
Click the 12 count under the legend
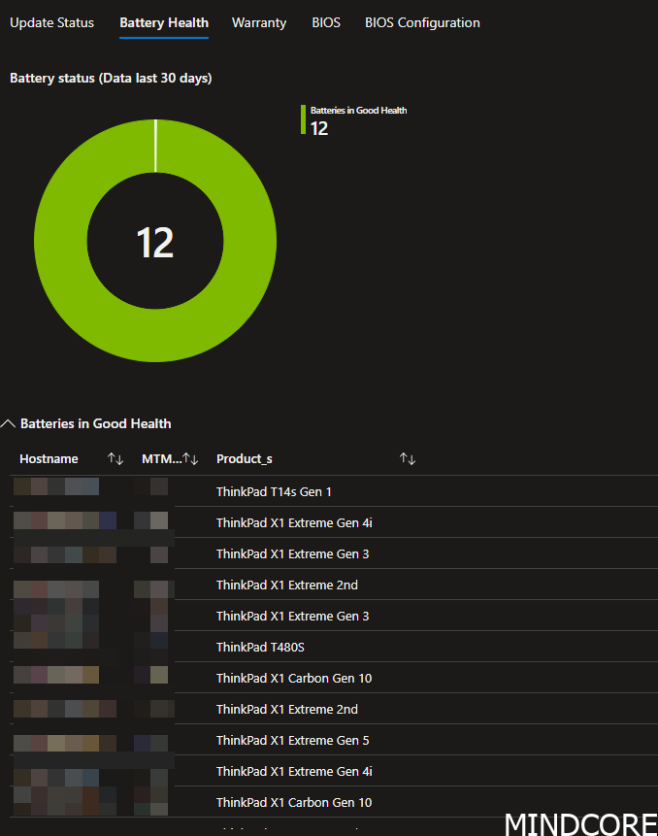coord(319,128)
